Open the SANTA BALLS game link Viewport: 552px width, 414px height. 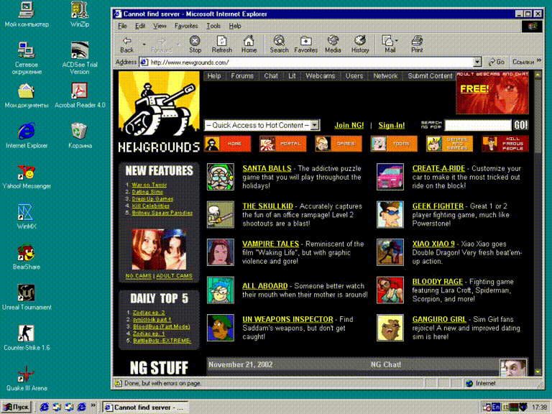click(x=267, y=168)
